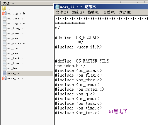The image size is (148, 125).
Task: Select the ucos_ii.c file icon
Action: pyautogui.click(x=4, y=73)
